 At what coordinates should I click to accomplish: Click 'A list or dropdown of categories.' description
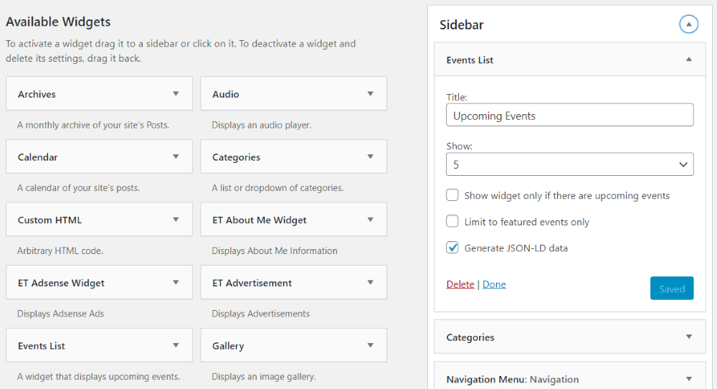coord(277,187)
